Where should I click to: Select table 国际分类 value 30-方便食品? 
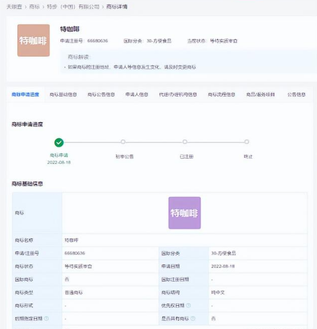point(223,253)
